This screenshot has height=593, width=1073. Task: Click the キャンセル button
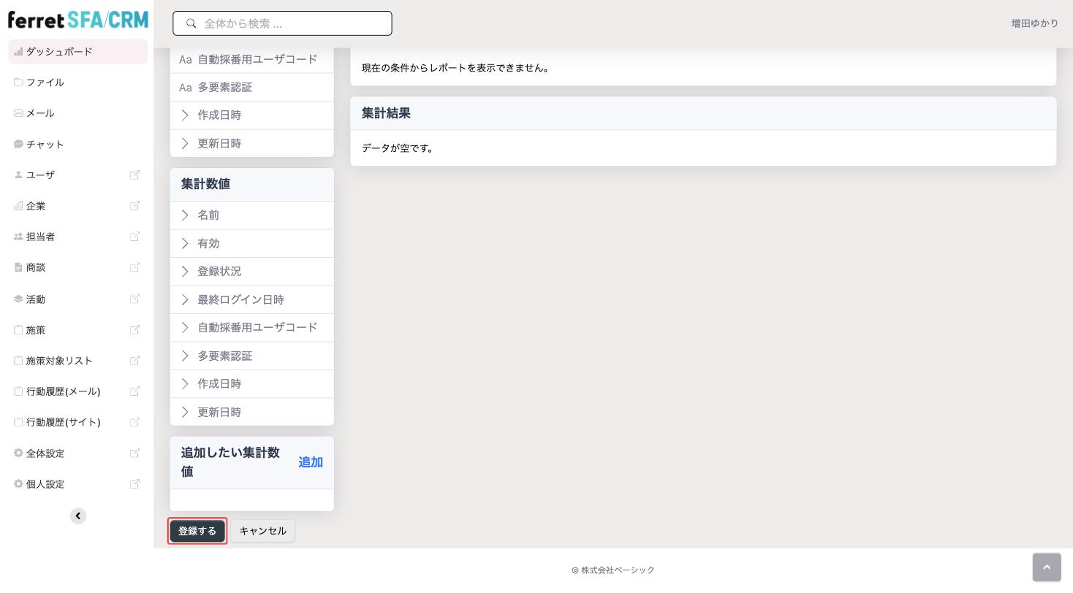tap(263, 531)
